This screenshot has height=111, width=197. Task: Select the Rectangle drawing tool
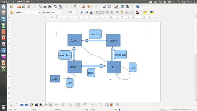[22, 105]
